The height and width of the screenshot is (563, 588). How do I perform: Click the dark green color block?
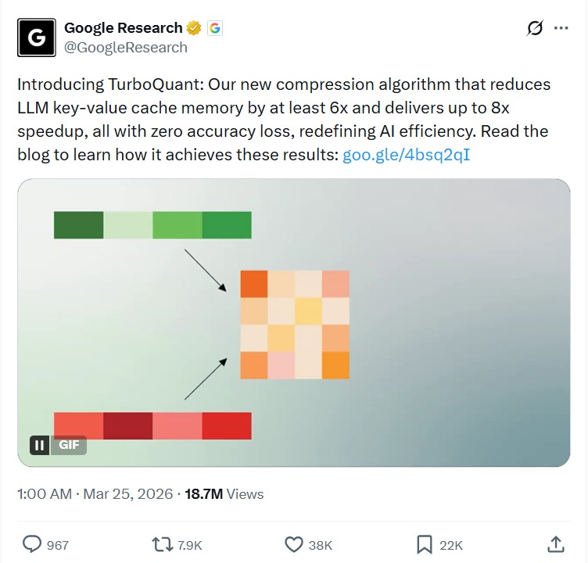coord(78,225)
